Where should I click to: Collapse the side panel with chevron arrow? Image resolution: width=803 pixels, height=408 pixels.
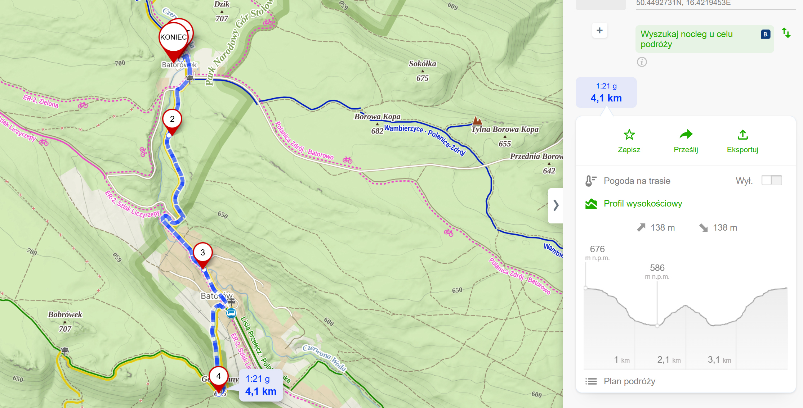pos(556,205)
